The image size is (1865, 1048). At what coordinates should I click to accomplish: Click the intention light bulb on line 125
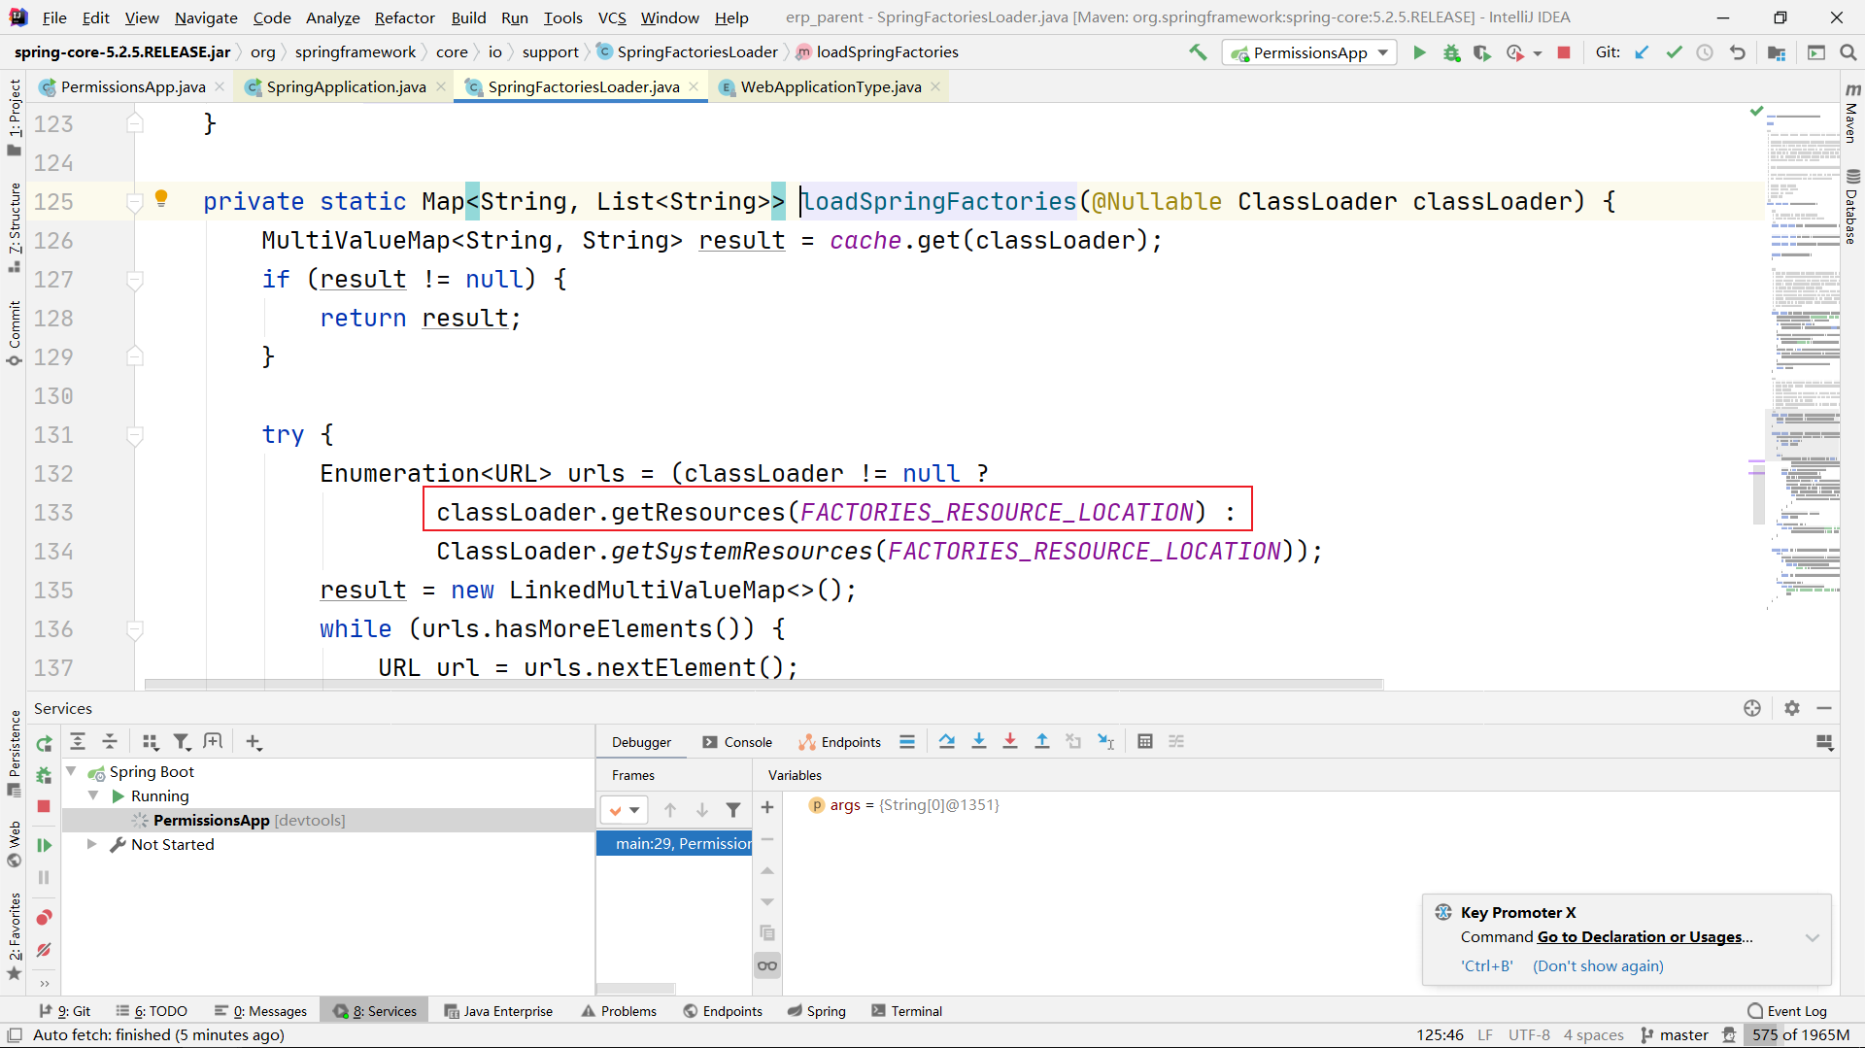pyautogui.click(x=161, y=199)
